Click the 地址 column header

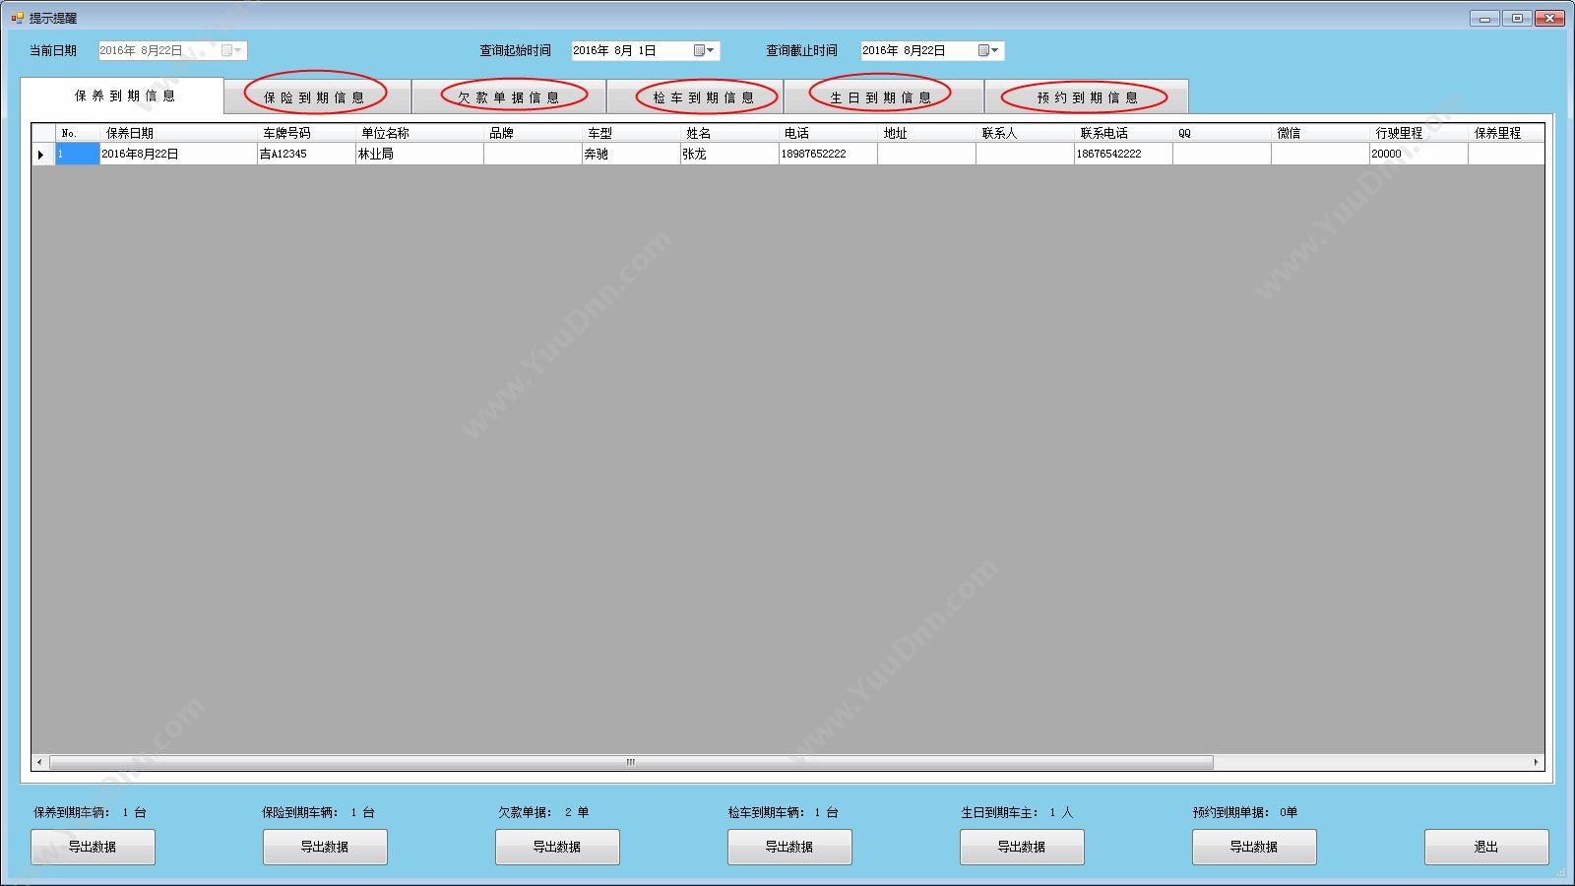pyautogui.click(x=926, y=133)
